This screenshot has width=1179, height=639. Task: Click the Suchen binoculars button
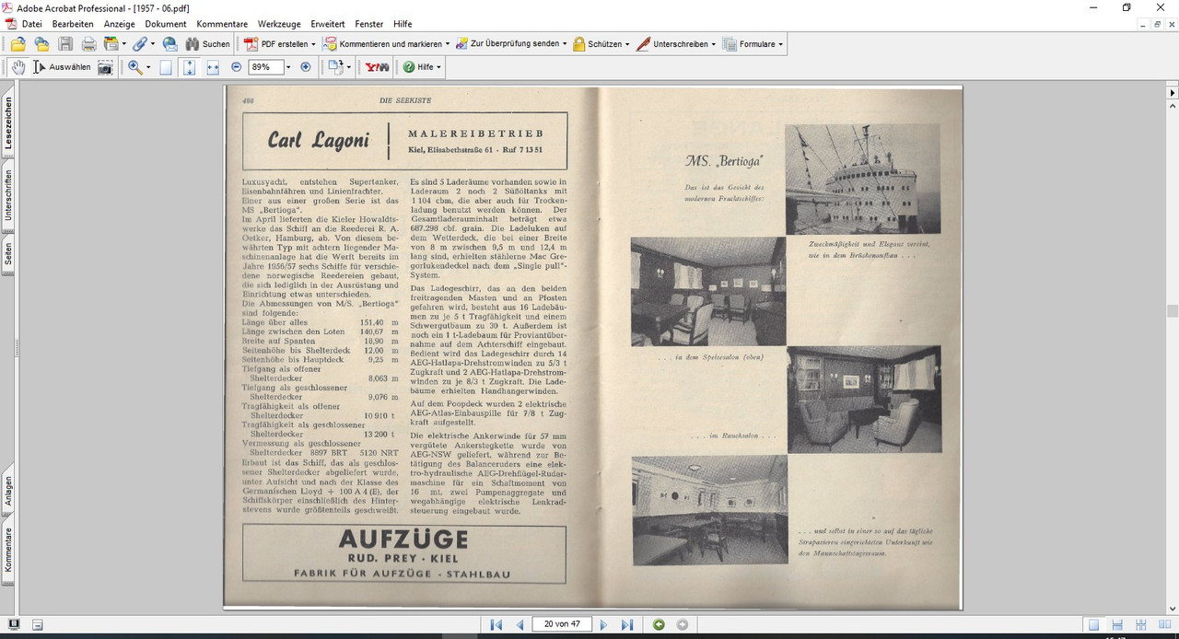click(x=207, y=43)
